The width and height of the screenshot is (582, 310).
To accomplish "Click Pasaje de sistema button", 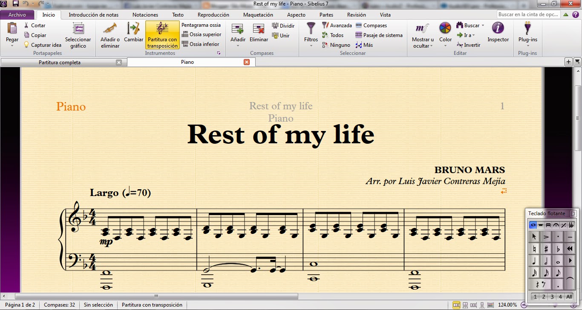I will [379, 35].
